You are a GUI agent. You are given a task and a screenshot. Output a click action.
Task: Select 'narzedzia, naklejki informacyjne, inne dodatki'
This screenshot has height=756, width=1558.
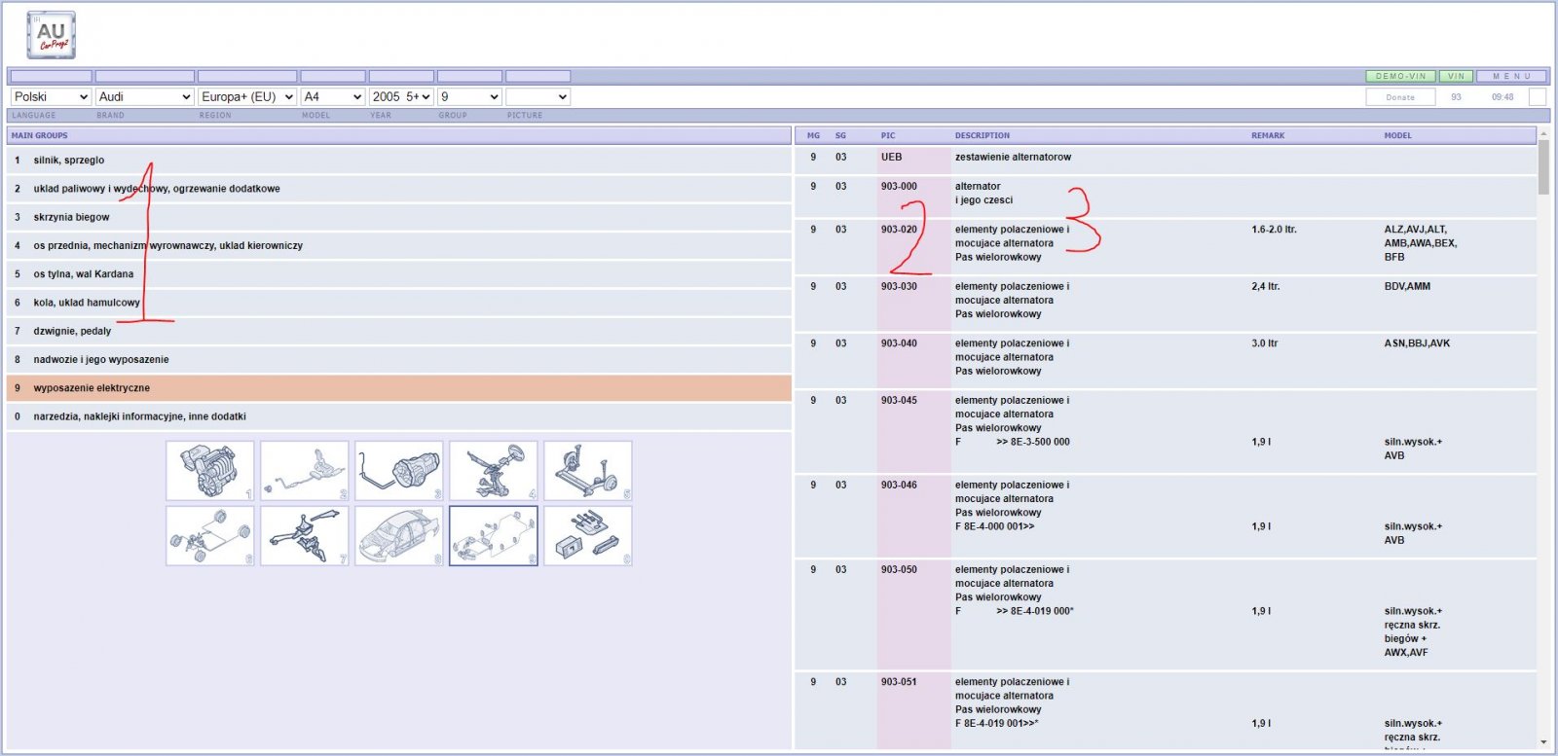399,416
